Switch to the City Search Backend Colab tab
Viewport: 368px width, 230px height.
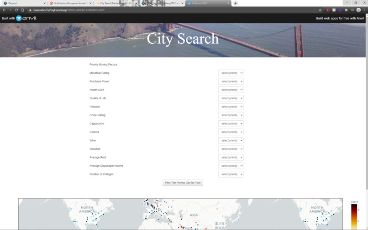pyautogui.click(x=116, y=3)
